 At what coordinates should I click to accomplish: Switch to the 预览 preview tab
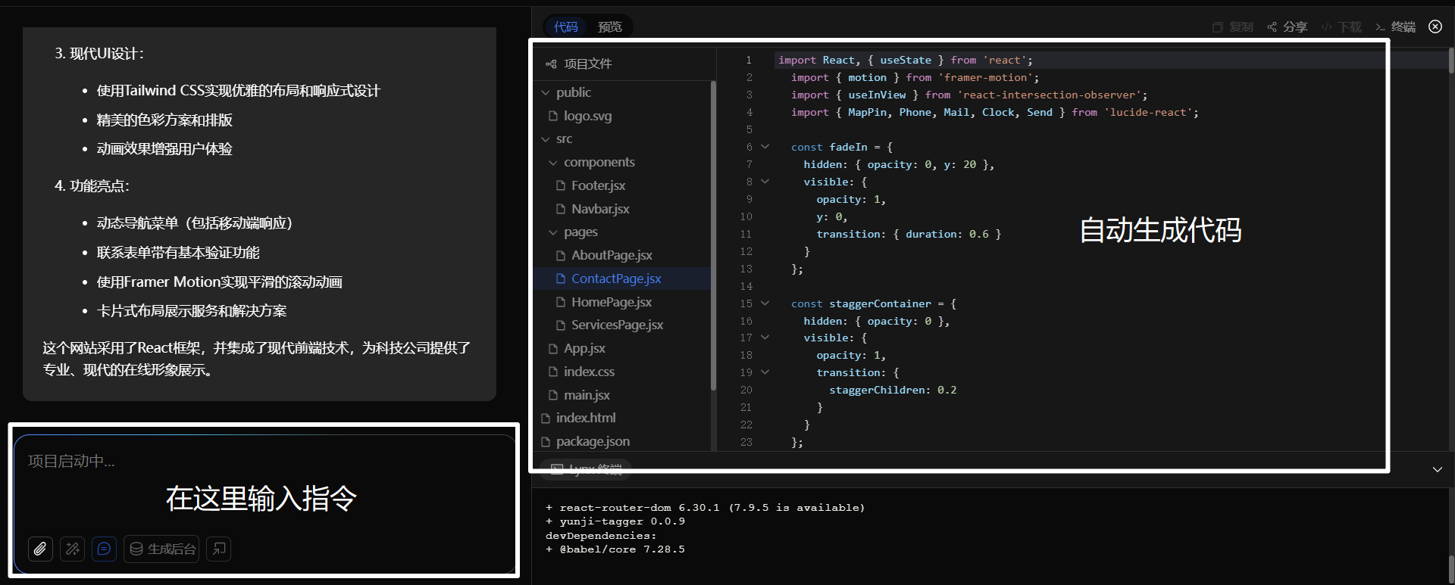click(609, 26)
